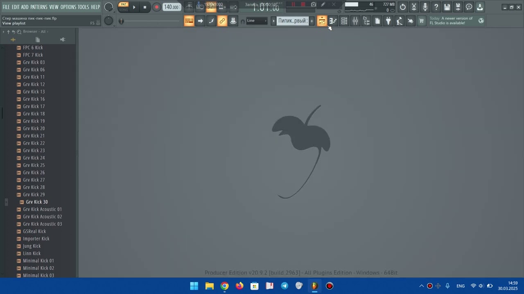524x294 pixels.
Task: Click the song position slider
Action: pyautogui.click(x=149, y=21)
